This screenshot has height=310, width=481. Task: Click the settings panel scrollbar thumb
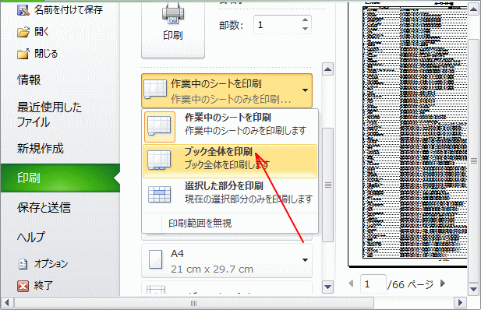(x=328, y=185)
